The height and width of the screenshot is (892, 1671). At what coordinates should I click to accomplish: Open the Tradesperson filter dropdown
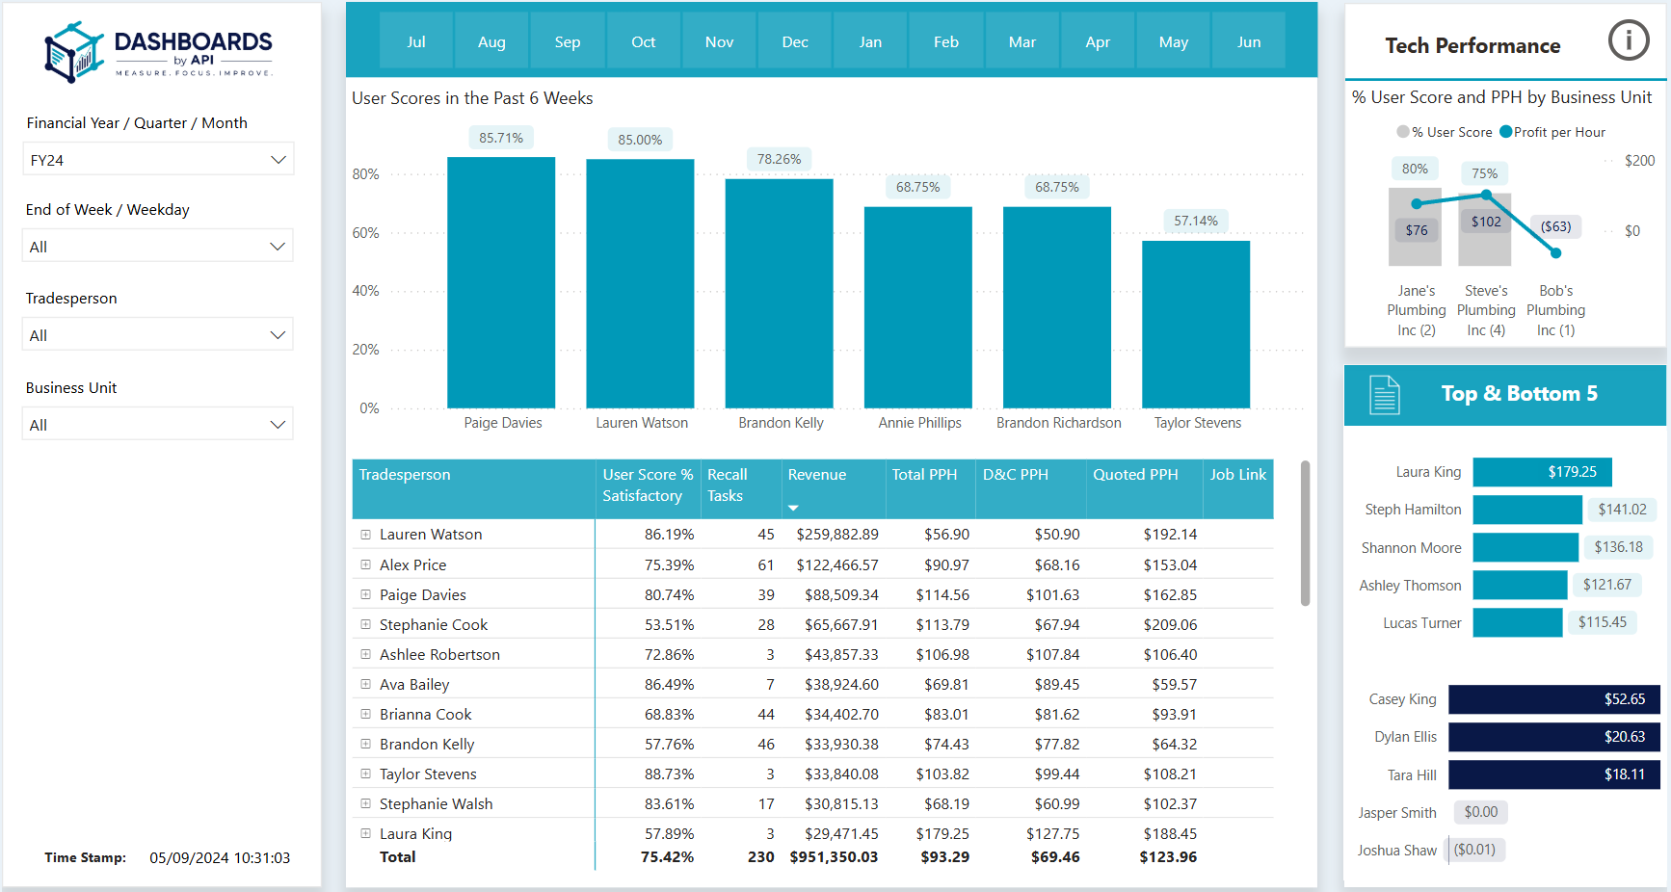pyautogui.click(x=158, y=335)
